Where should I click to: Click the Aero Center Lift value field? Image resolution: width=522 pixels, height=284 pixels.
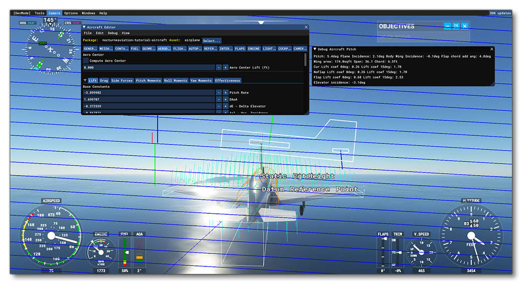click(149, 68)
